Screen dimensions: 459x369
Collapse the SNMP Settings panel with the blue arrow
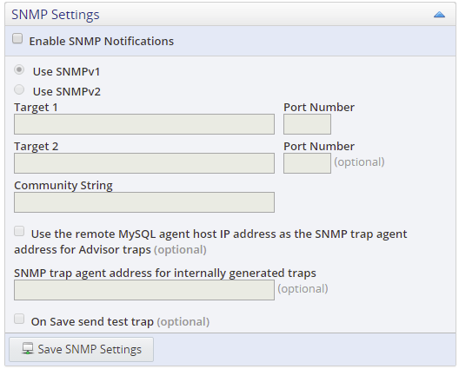pos(439,15)
